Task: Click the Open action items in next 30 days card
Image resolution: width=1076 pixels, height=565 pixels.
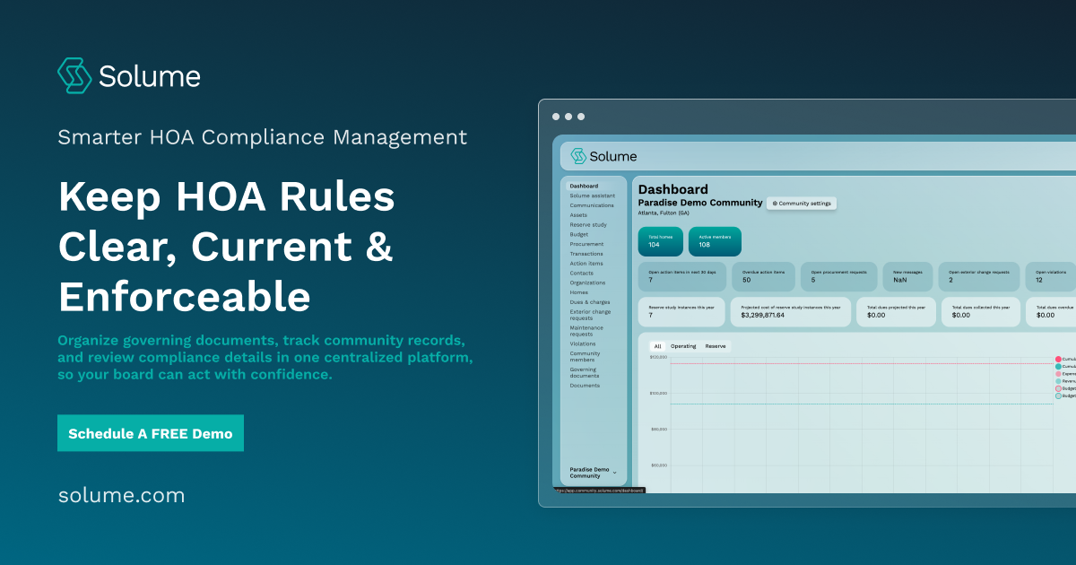Action: [x=682, y=276]
